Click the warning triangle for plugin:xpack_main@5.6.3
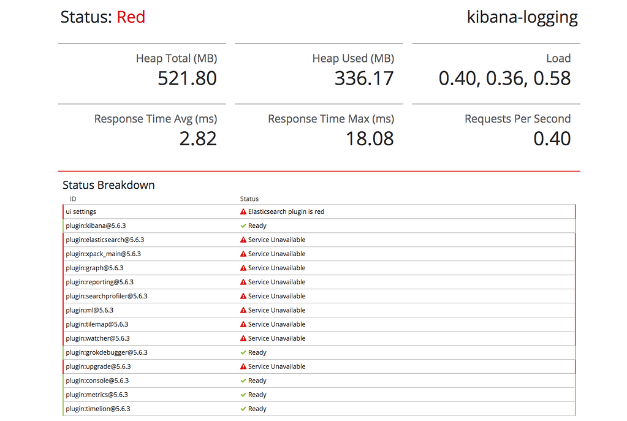This screenshot has width=627, height=421. (243, 254)
